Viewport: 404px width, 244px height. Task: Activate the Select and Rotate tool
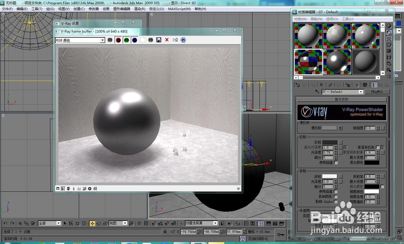[x=99, y=223]
